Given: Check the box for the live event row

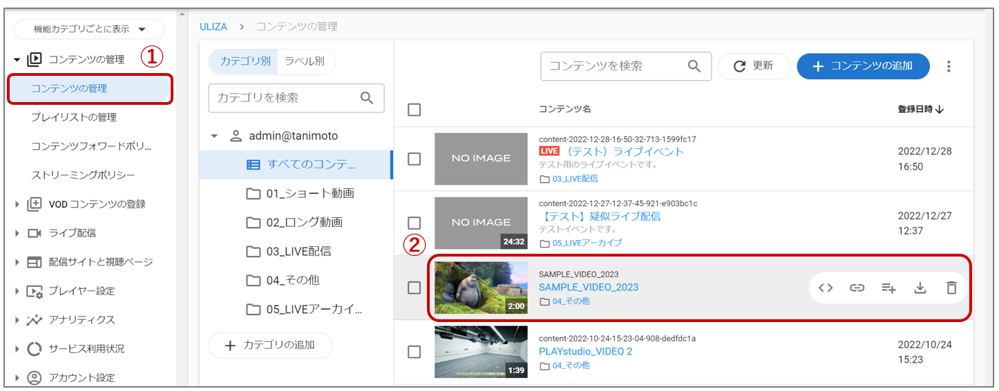Looking at the screenshot, I should pyautogui.click(x=415, y=159).
